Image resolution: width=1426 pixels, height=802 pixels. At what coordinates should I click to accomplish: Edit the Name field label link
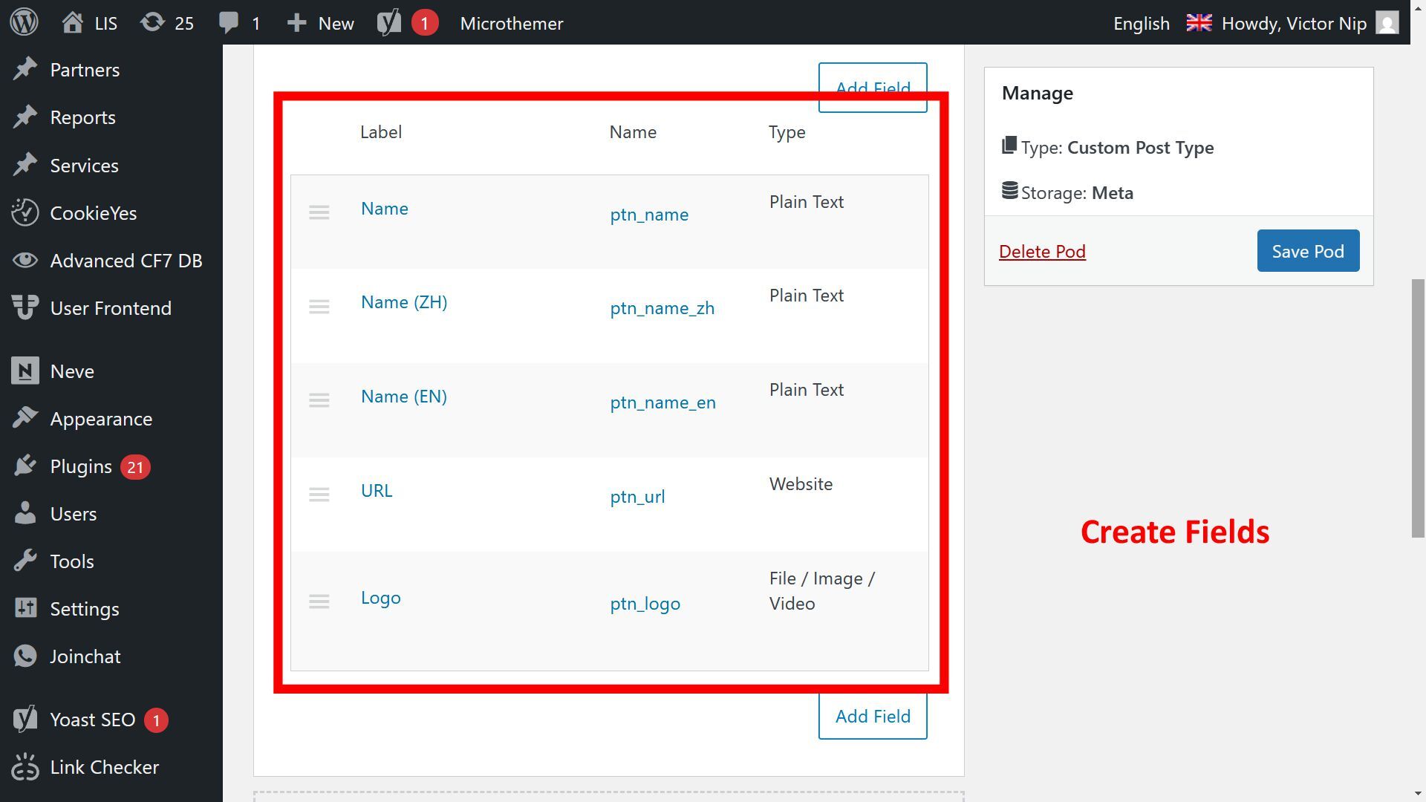(385, 208)
